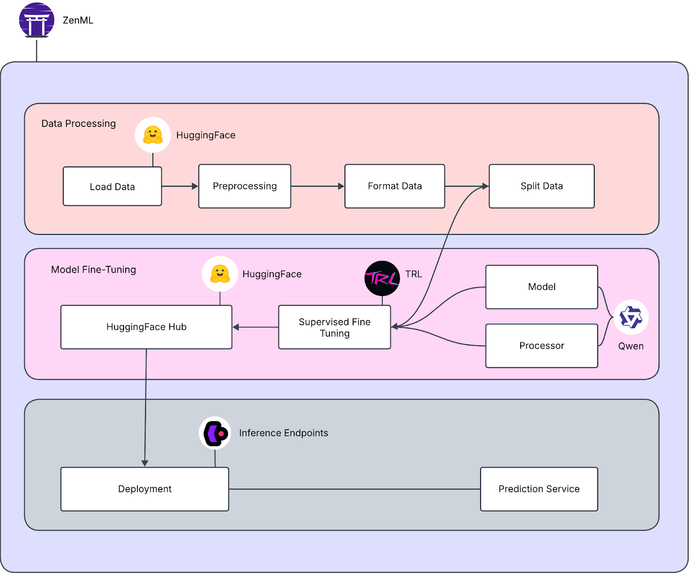Click the Supervised Fine Tuning node
This screenshot has height=573, width=689.
pyautogui.click(x=335, y=327)
